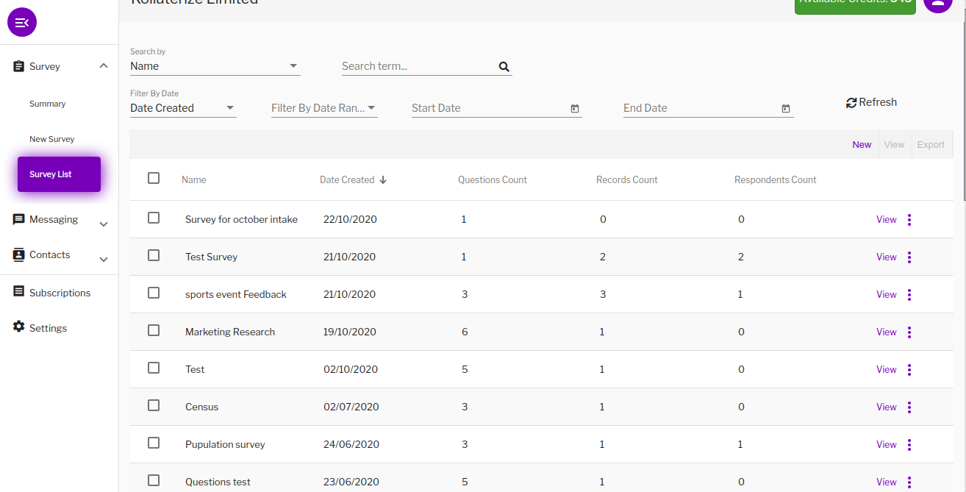
Task: Check the Marketing Research row checkbox
Action: click(154, 330)
